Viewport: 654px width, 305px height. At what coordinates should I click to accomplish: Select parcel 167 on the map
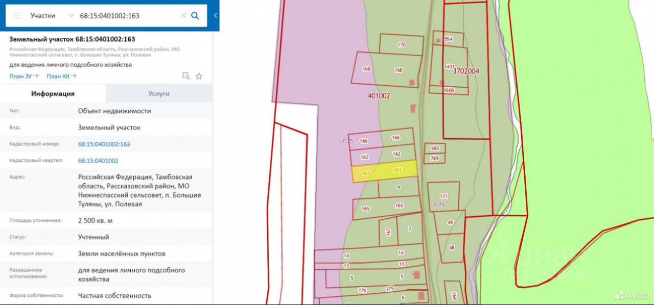pos(388,232)
